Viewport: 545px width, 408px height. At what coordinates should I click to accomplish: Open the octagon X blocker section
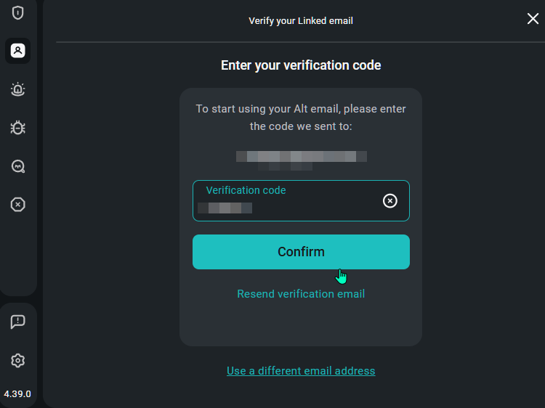tap(18, 205)
